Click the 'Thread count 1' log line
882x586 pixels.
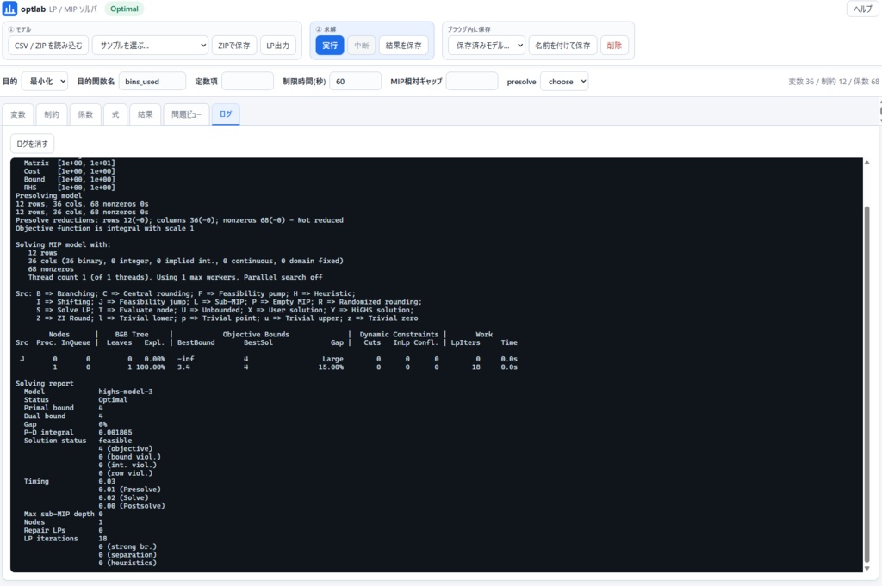click(x=176, y=277)
